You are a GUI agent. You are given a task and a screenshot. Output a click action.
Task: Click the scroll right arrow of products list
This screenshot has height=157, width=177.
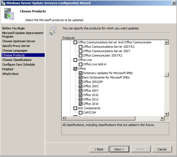tap(162, 118)
